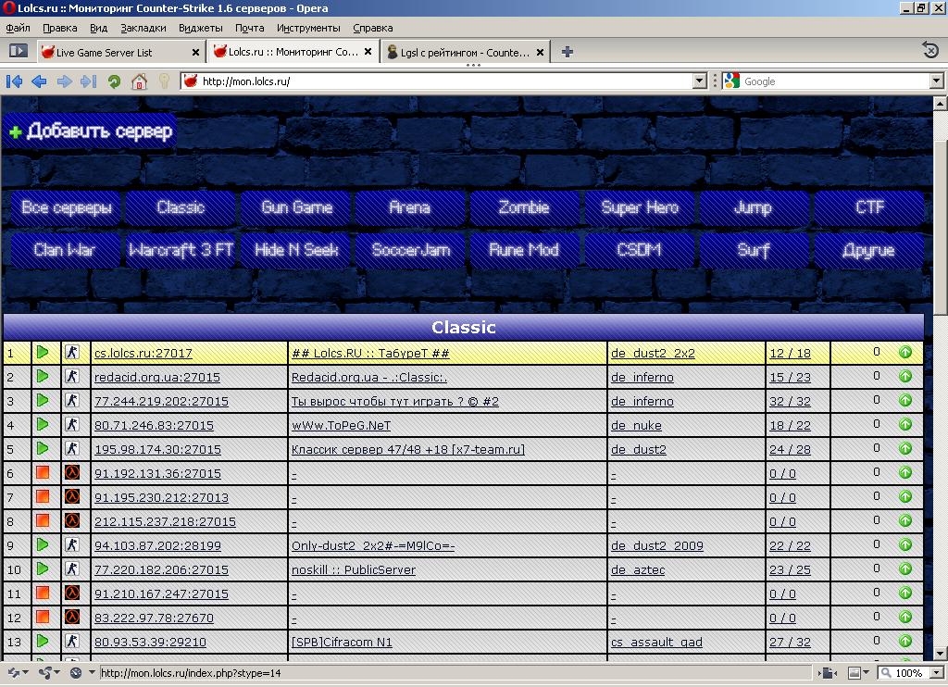948x687 pixels.
Task: Vote up 94.103.87.202 server green arrow
Action: [905, 545]
